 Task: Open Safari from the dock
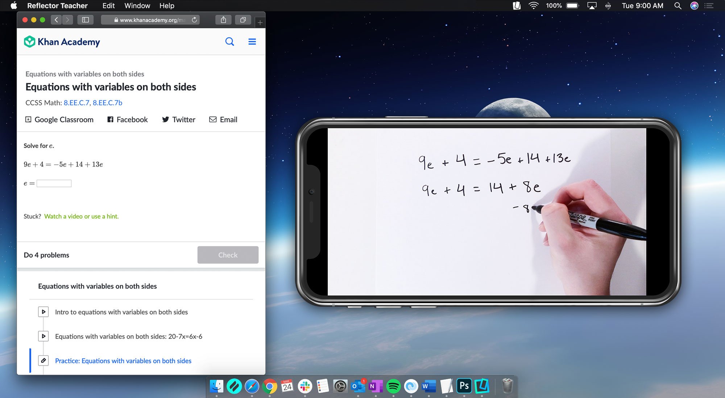[252, 386]
